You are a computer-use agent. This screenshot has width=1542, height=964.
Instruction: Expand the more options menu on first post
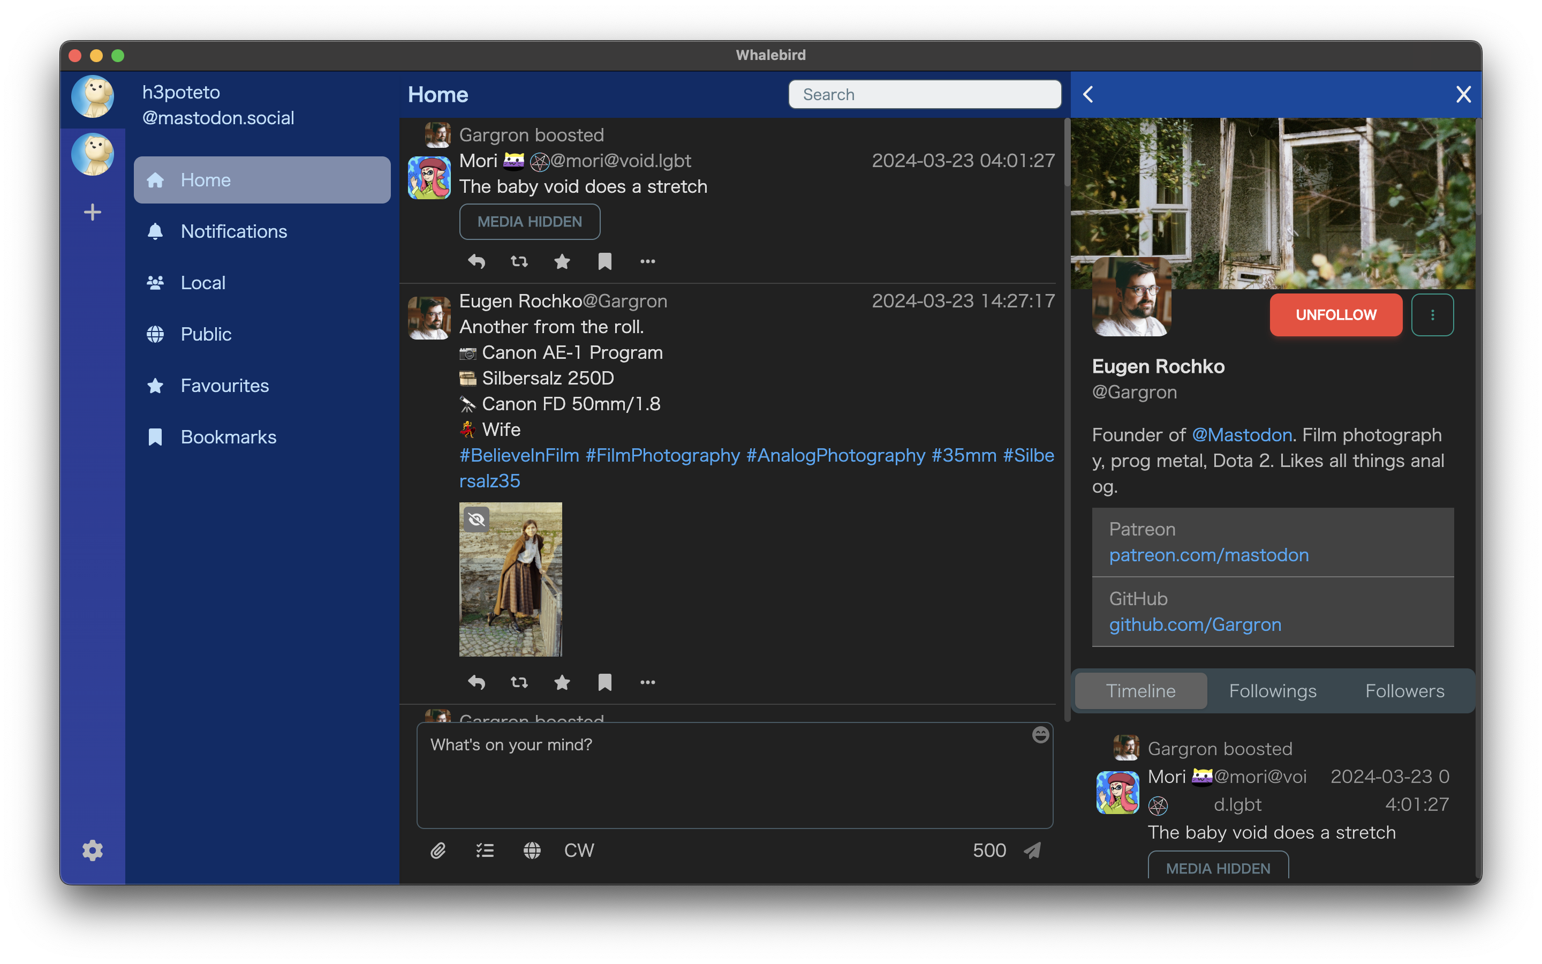pos(646,260)
